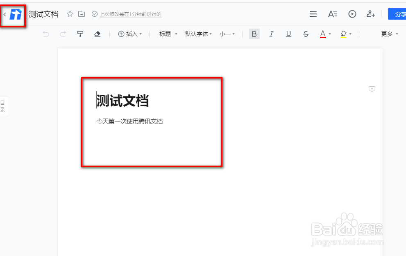
Task: Click the heading text 测试文档 in document
Action: [123, 101]
